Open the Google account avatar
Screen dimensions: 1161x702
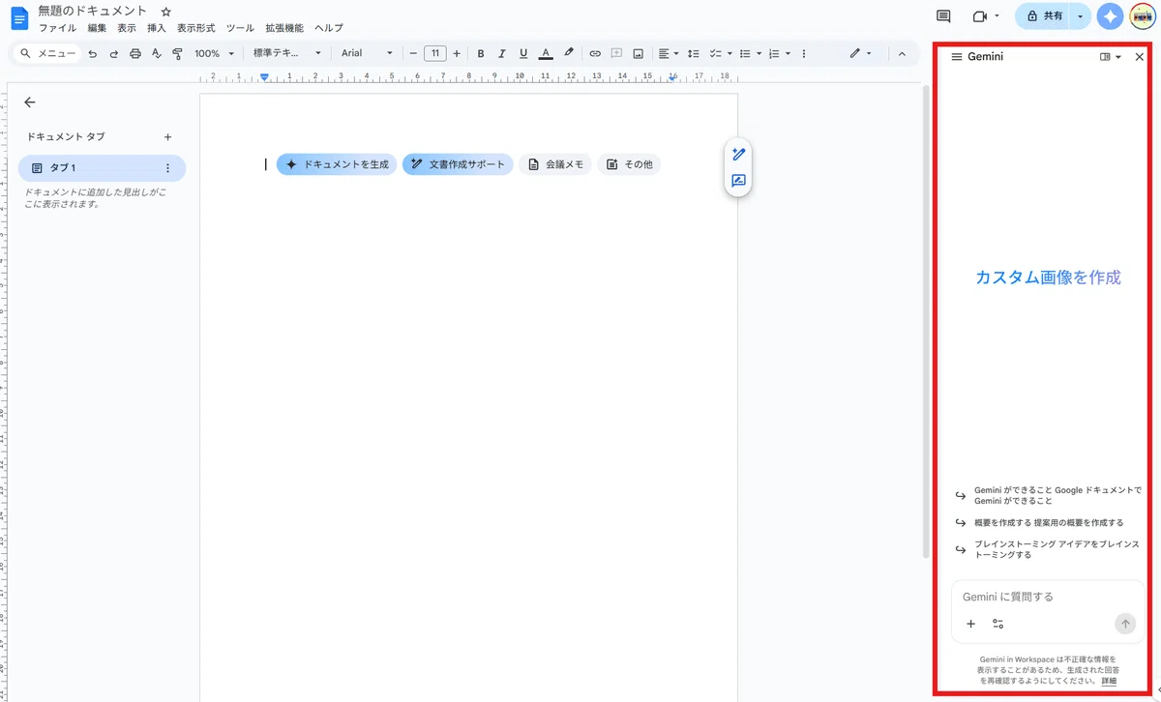point(1143,16)
